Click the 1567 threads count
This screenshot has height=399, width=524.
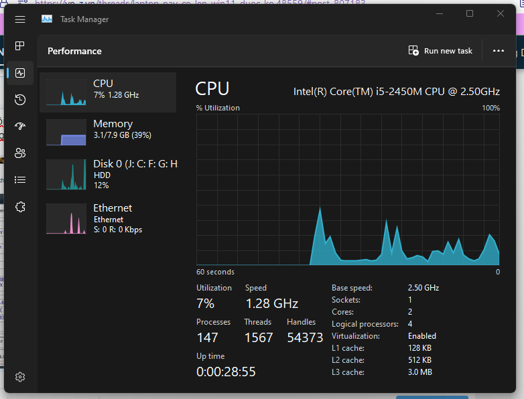259,337
